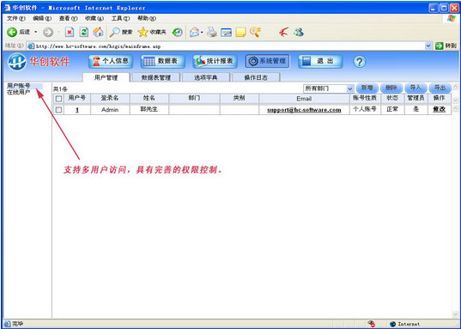The width and height of the screenshot is (461, 329).
Task: Open the Messenger people toolbar icon
Action: (298, 32)
